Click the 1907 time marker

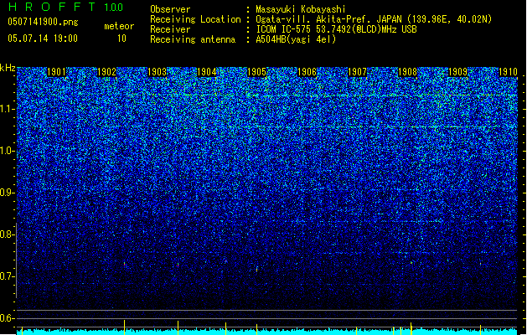(x=357, y=72)
